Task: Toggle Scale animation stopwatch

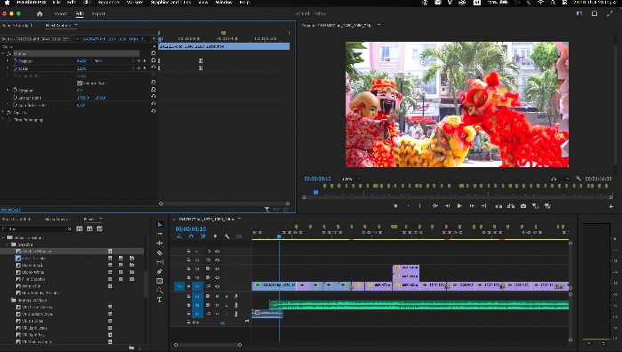Action: [x=15, y=68]
